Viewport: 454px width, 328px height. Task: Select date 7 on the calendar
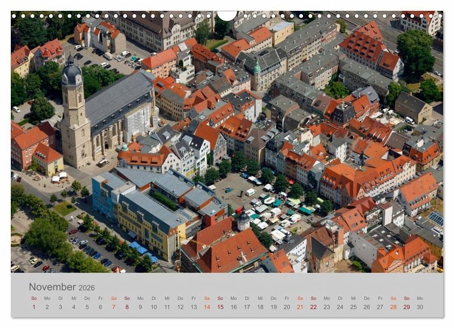click(113, 307)
